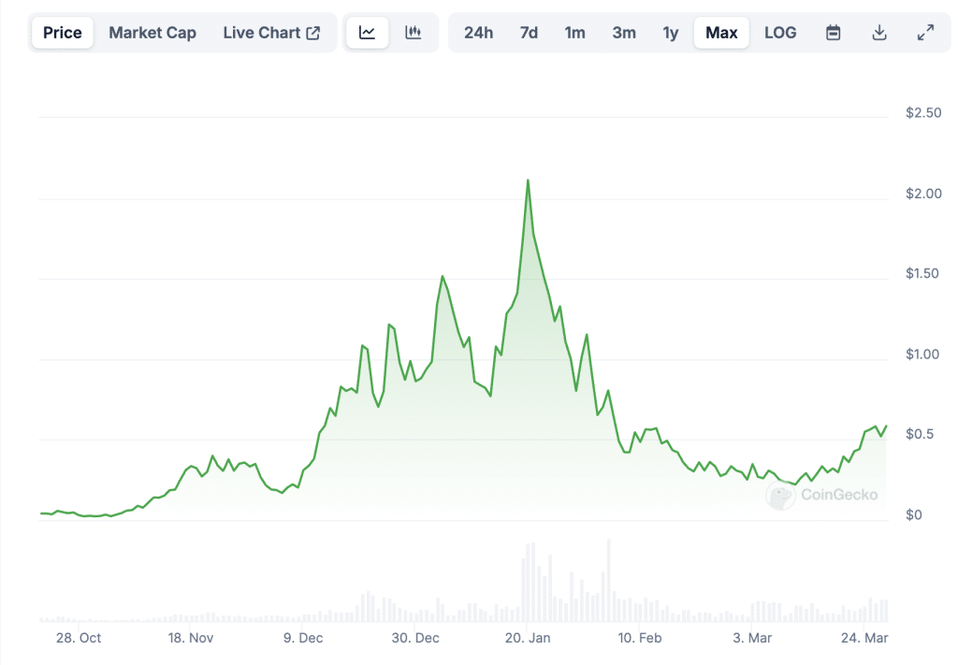Click the price peak above $2.00
This screenshot has width=958, height=665.
pyautogui.click(x=528, y=181)
